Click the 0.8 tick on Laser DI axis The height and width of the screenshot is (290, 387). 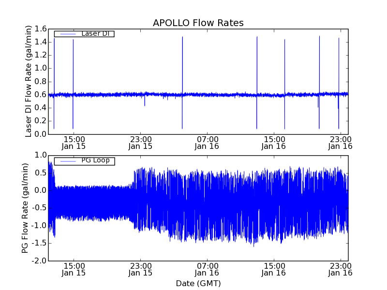[x=41, y=82]
